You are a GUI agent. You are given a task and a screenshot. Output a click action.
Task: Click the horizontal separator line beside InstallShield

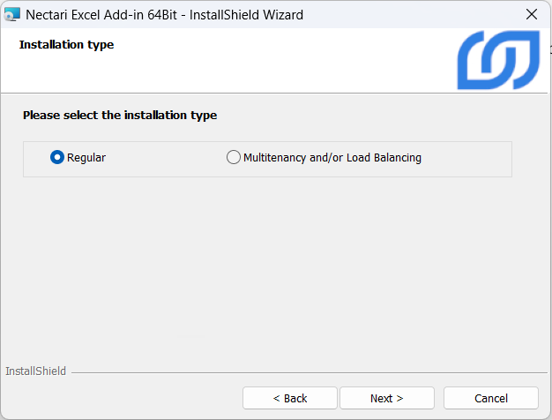coord(309,372)
